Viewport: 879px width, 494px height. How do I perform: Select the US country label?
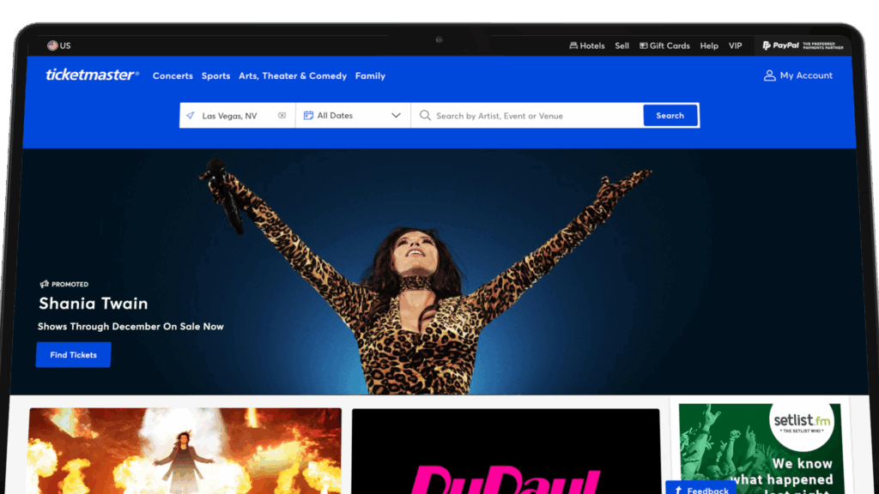click(65, 46)
